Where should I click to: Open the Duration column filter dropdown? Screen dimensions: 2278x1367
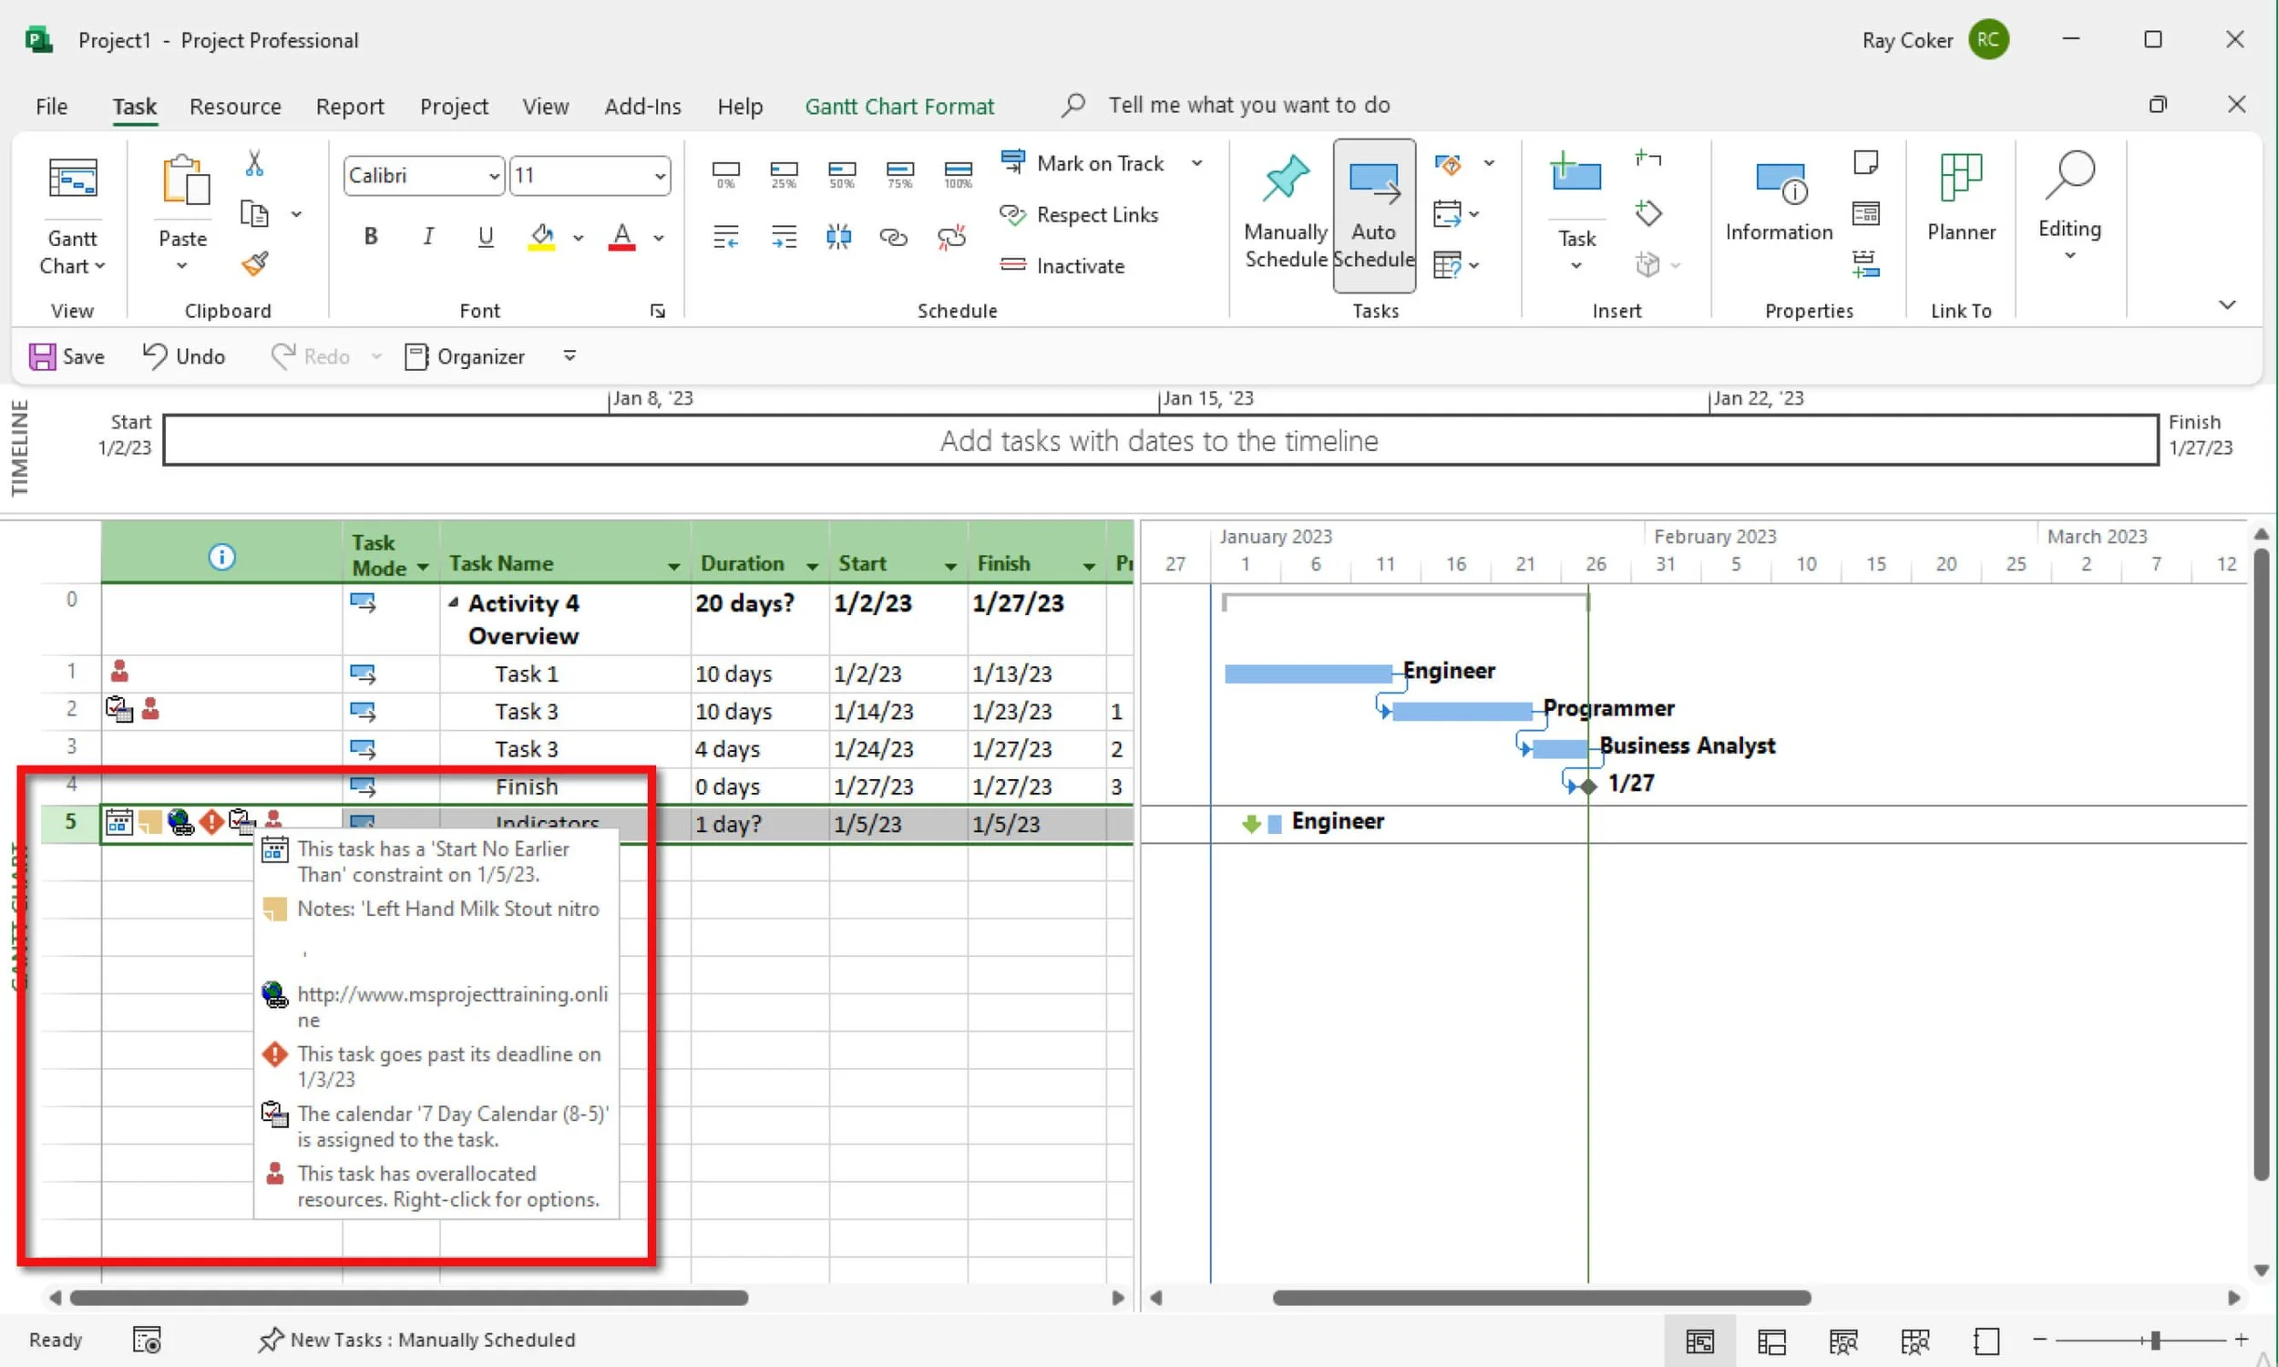[x=812, y=566]
